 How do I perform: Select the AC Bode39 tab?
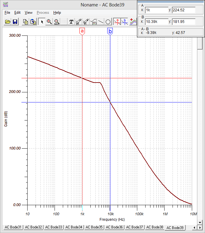[x=175, y=228]
